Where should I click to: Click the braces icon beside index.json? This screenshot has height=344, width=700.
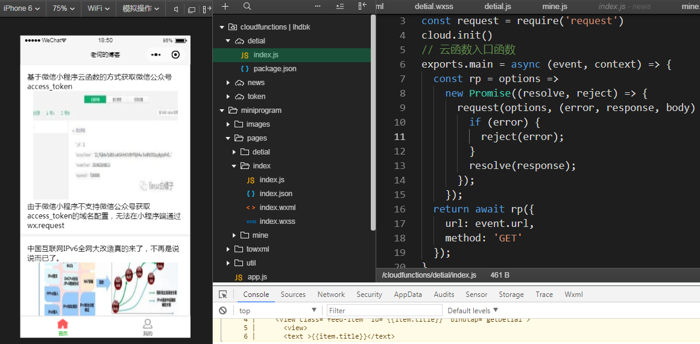click(x=251, y=194)
